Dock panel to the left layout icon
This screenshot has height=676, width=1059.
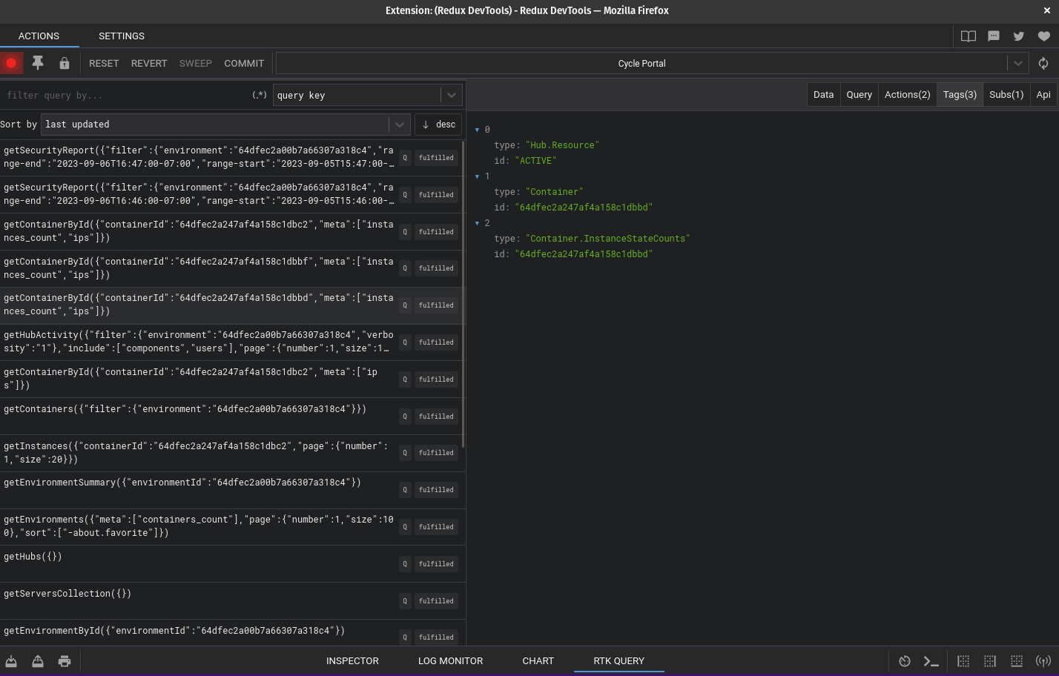tap(963, 661)
